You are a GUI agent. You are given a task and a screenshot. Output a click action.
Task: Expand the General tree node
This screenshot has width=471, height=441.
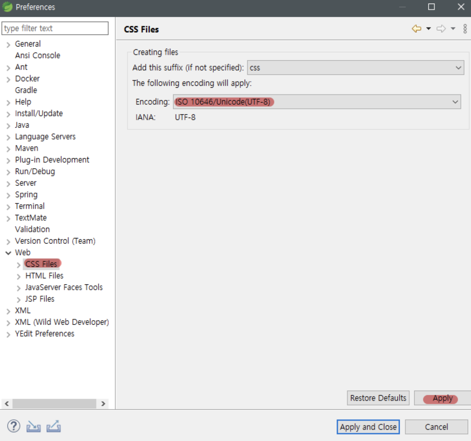[8, 44]
